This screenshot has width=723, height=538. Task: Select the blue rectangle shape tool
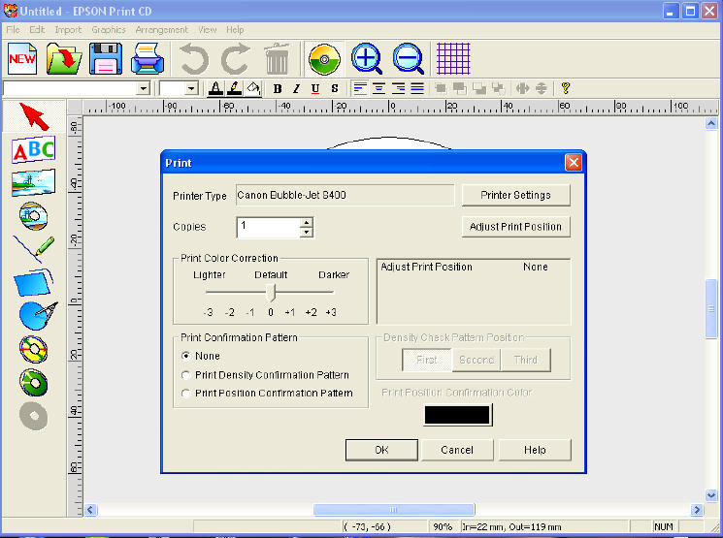33,282
